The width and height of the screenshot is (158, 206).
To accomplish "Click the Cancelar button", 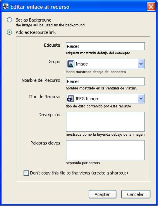I will pos(136,194).
